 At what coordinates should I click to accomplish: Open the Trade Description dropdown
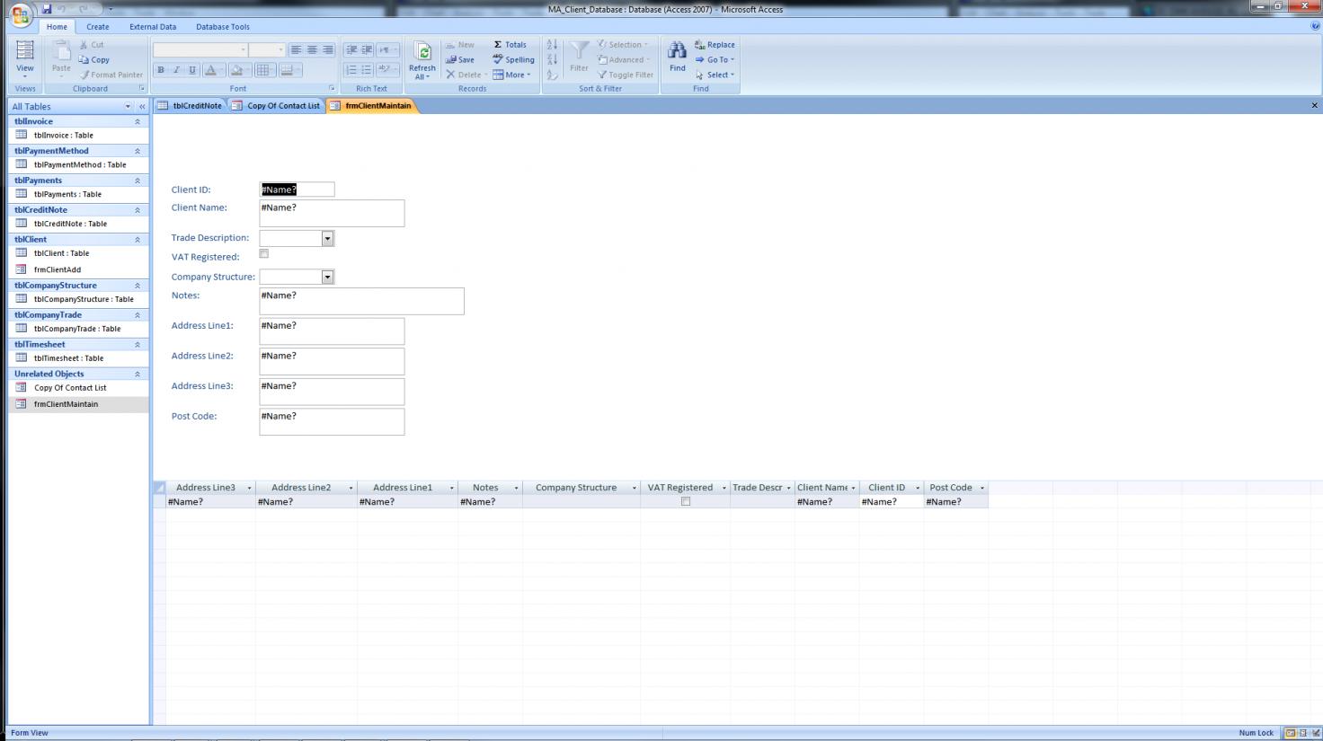327,239
